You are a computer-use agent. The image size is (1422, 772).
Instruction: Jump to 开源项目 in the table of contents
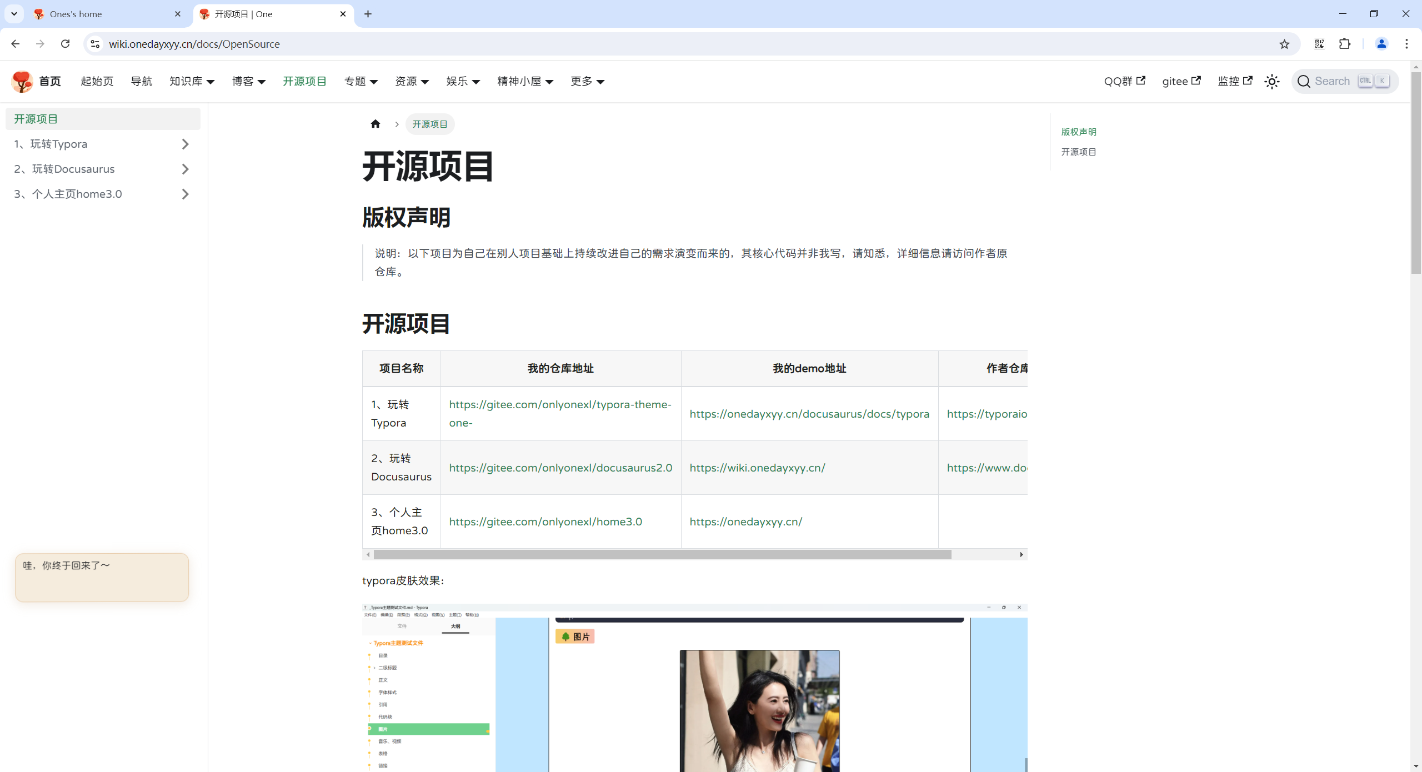pyautogui.click(x=1079, y=152)
